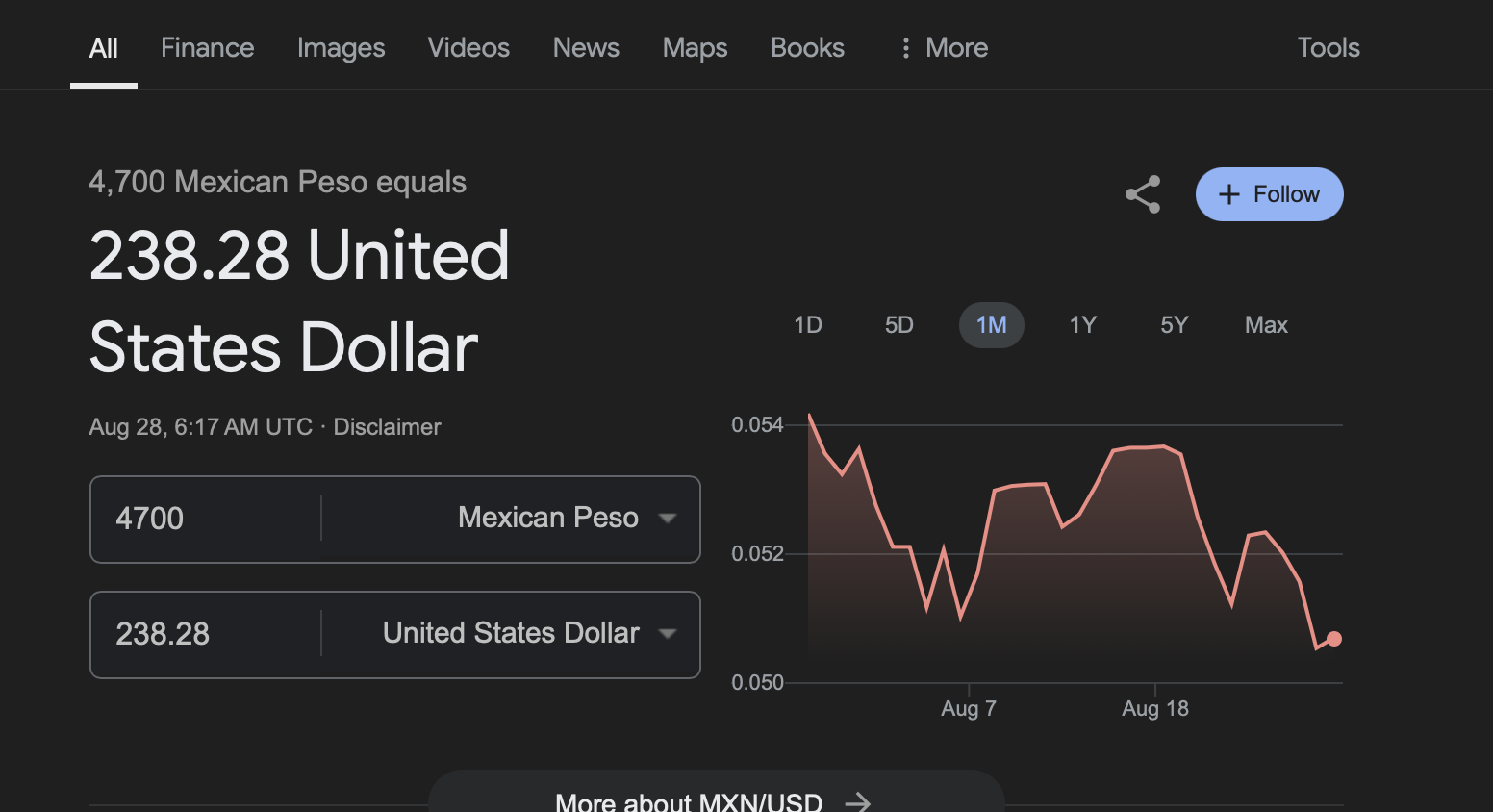Viewport: 1493px width, 812px height.
Task: Switch to the Images tab
Action: 341,48
